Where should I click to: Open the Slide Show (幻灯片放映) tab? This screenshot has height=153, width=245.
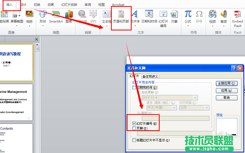[69, 5]
